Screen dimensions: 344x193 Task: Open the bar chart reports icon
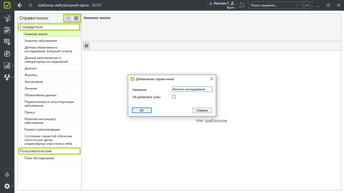(7, 65)
